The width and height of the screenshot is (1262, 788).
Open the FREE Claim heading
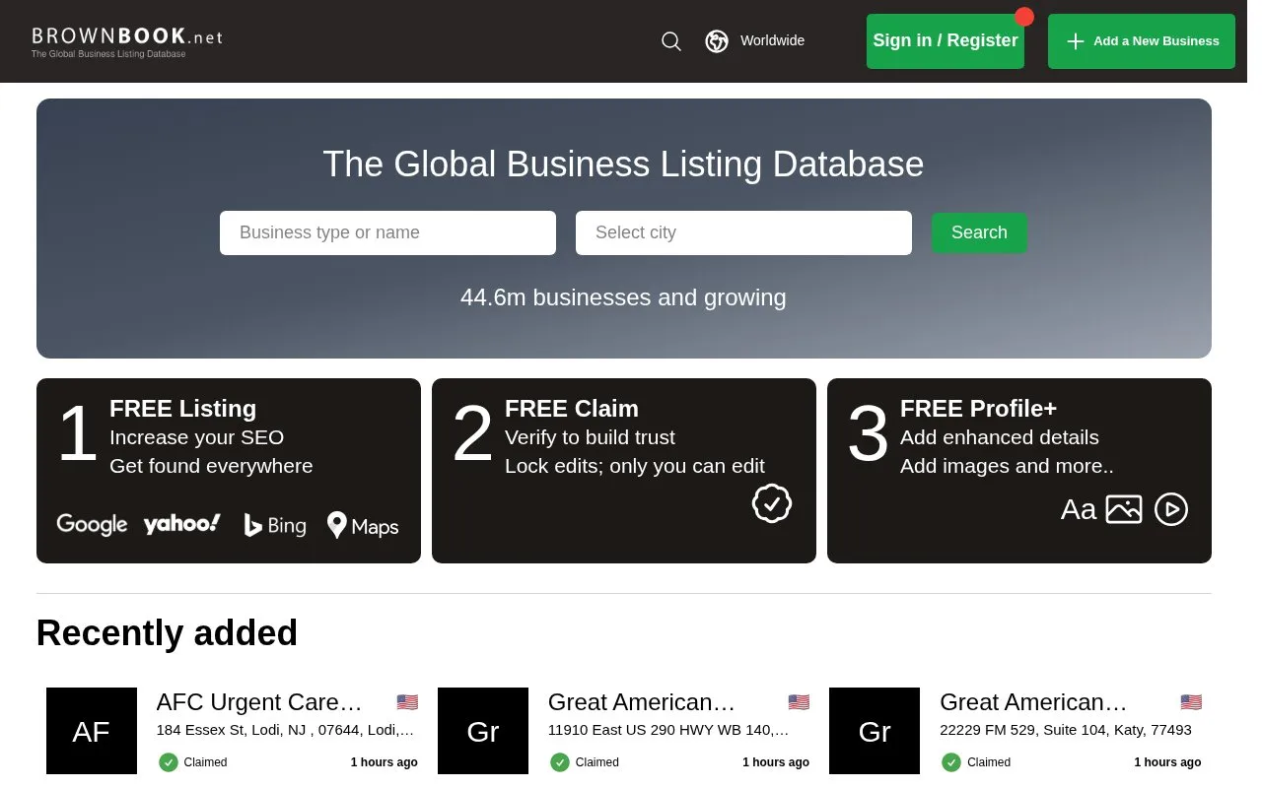coord(572,409)
